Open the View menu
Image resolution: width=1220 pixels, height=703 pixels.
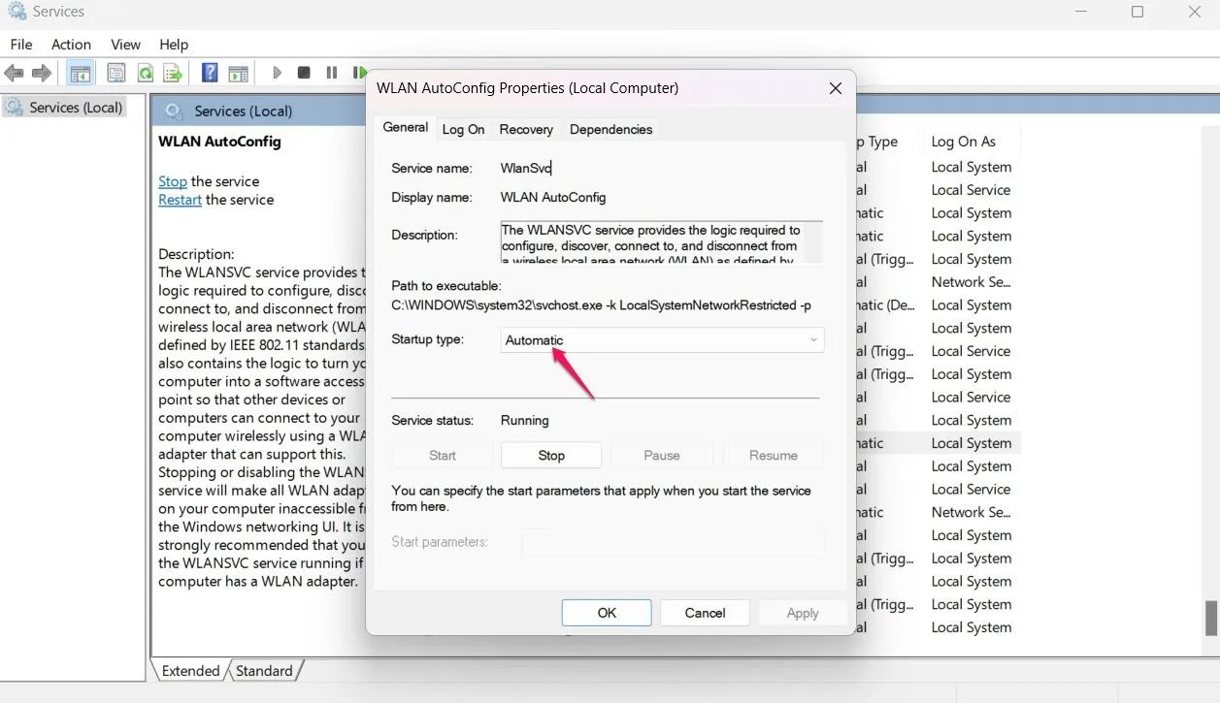125,45
